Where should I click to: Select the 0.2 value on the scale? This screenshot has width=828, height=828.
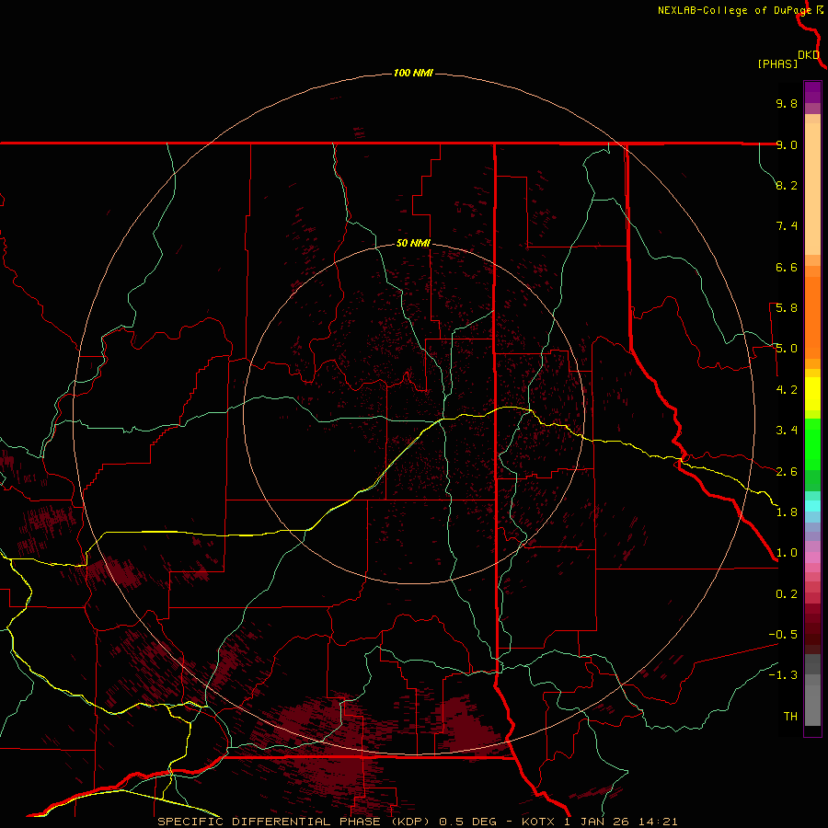[x=787, y=594]
